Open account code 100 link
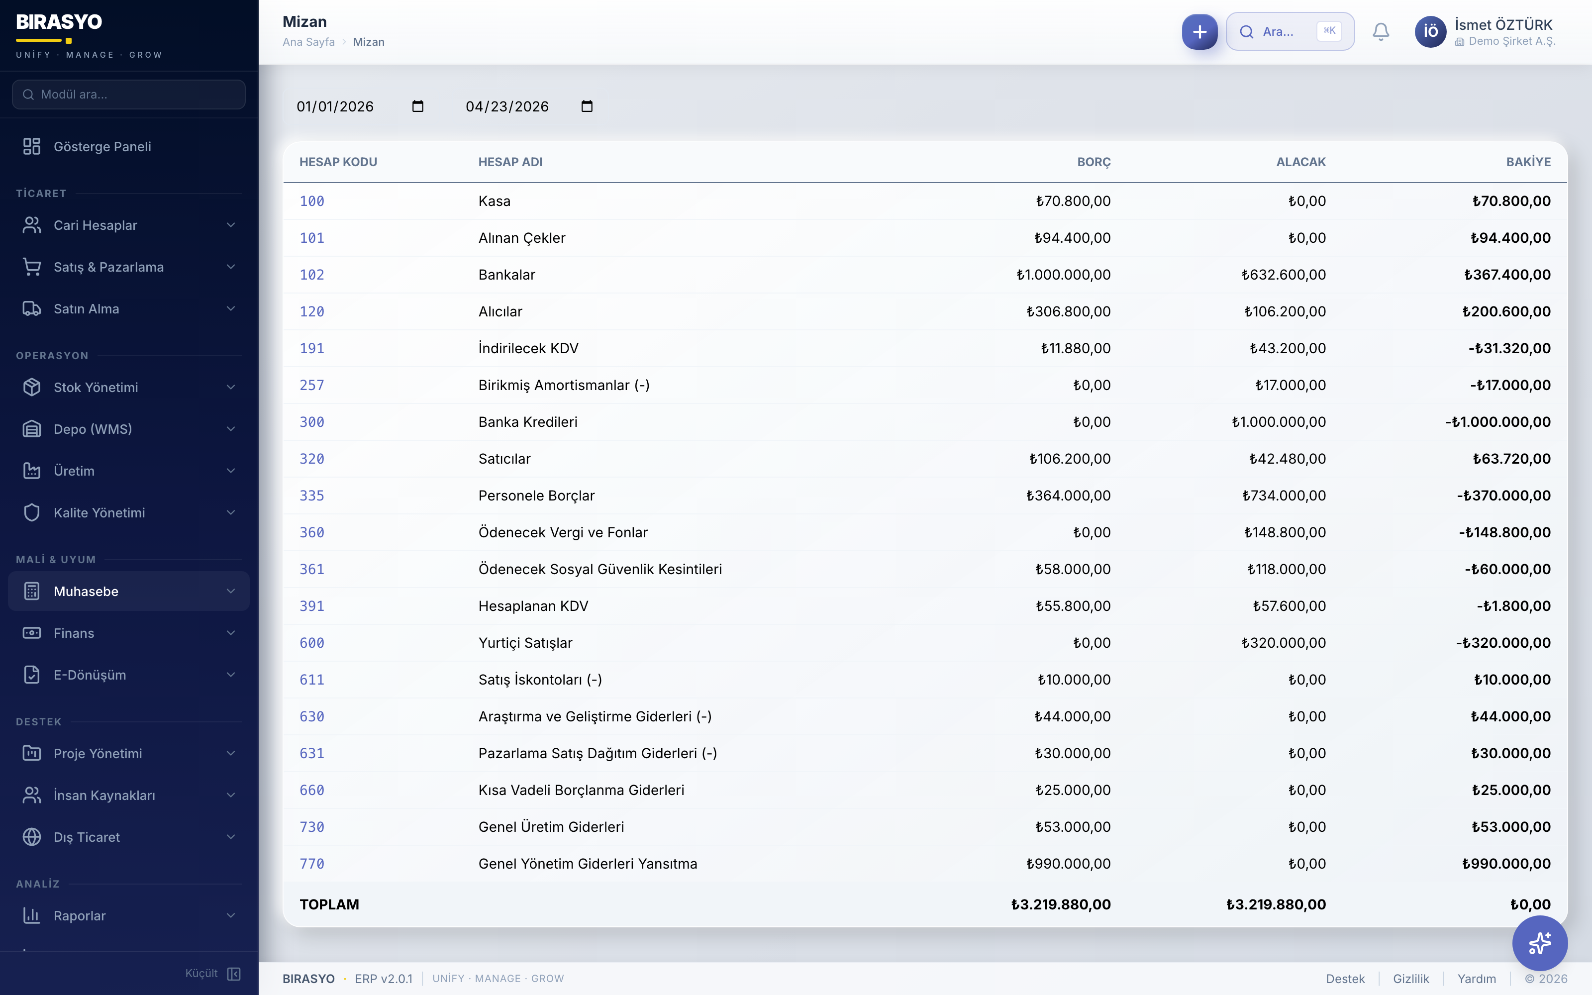This screenshot has height=995, width=1592. (x=312, y=201)
